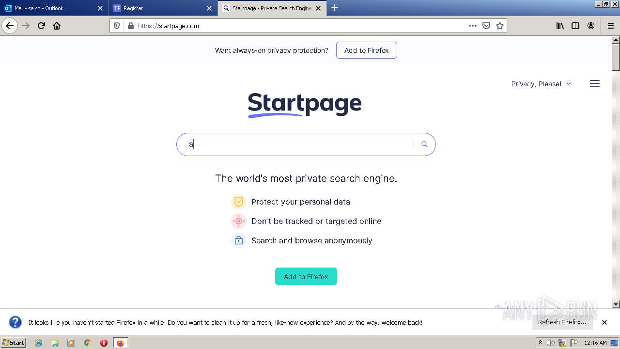Screen dimensions: 620x349
Task: Open the volume control in system tray
Action: 550,343
